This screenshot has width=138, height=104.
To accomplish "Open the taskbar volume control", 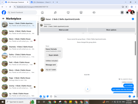I will coord(120,102).
